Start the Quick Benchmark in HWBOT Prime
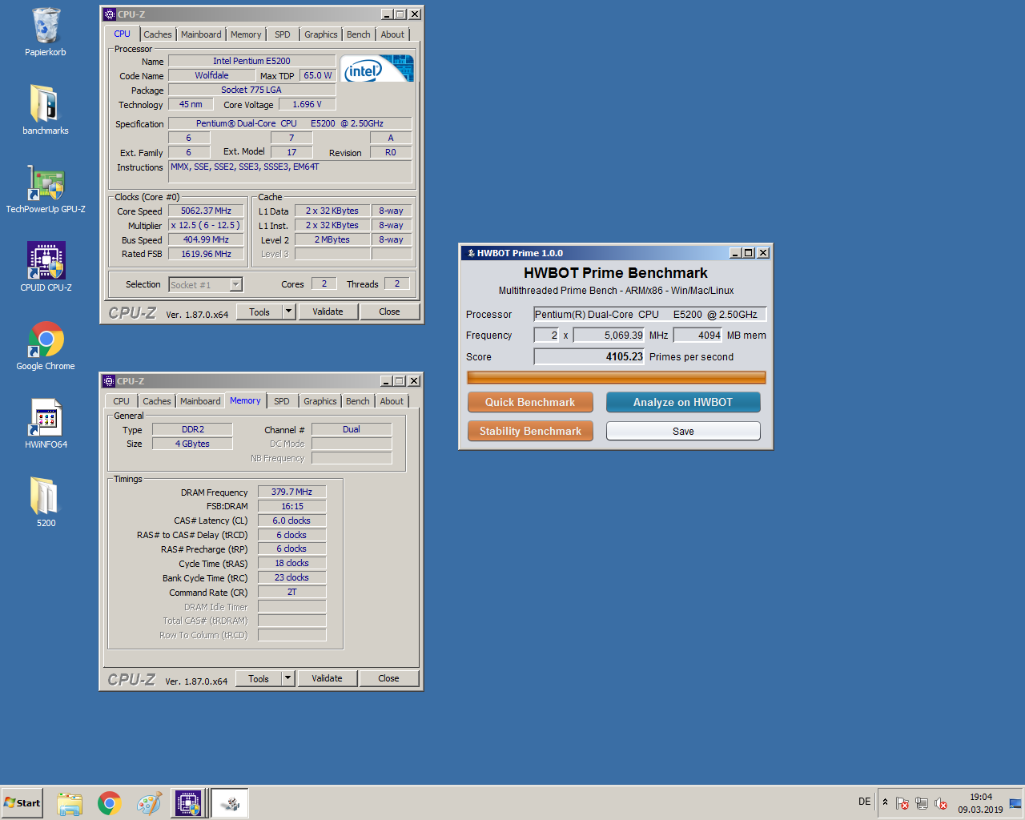This screenshot has height=820, width=1025. 530,402
